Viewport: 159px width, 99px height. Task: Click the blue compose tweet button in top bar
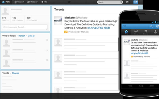click(x=136, y=2)
